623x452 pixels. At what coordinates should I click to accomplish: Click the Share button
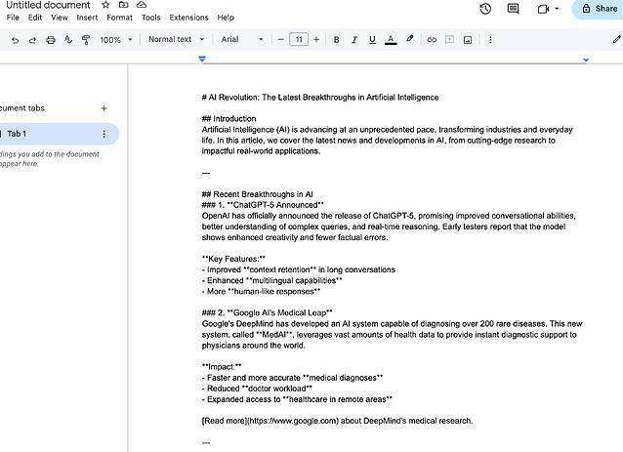[x=598, y=9]
